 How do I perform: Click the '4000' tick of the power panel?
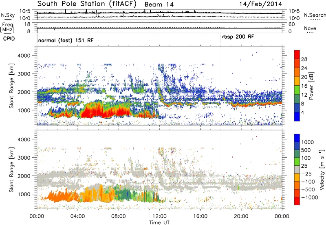pyautogui.click(x=24, y=56)
